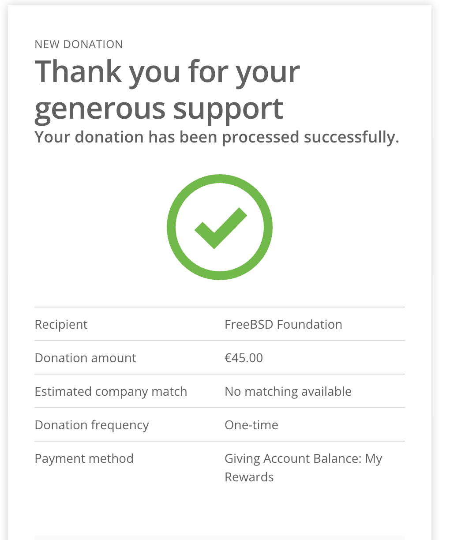This screenshot has width=450, height=540.
Task: Click the word "Rewards" under payment method
Action: (x=249, y=477)
